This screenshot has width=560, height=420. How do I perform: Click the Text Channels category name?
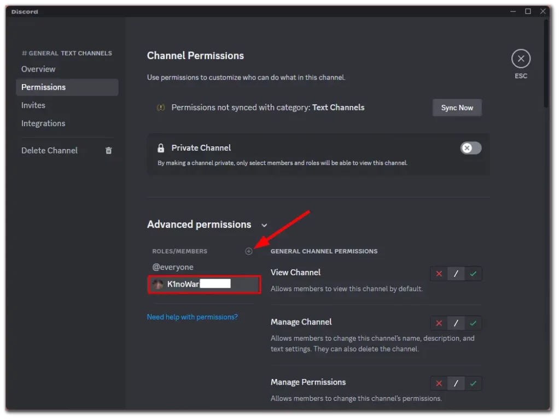click(x=338, y=108)
